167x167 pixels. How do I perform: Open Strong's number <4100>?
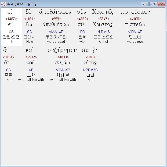pos(135,19)
